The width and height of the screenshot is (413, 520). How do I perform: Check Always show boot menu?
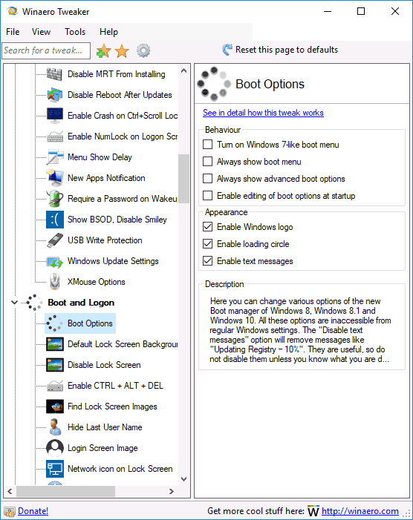tap(207, 162)
